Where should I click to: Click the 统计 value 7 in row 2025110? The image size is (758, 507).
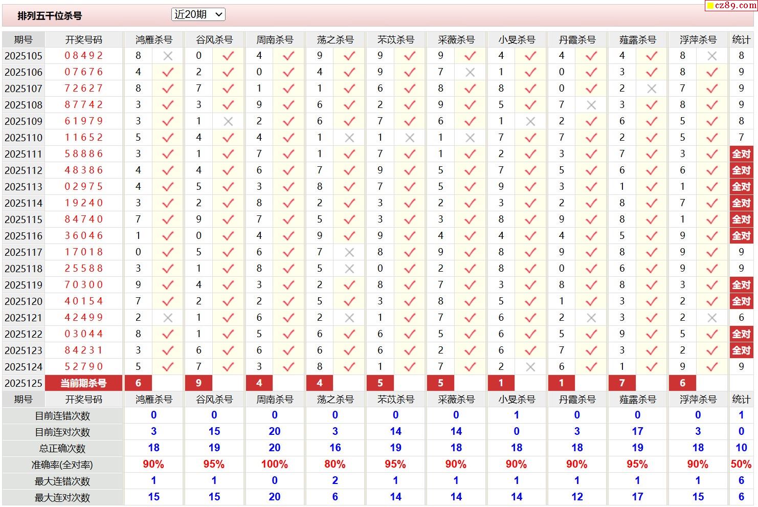(741, 138)
